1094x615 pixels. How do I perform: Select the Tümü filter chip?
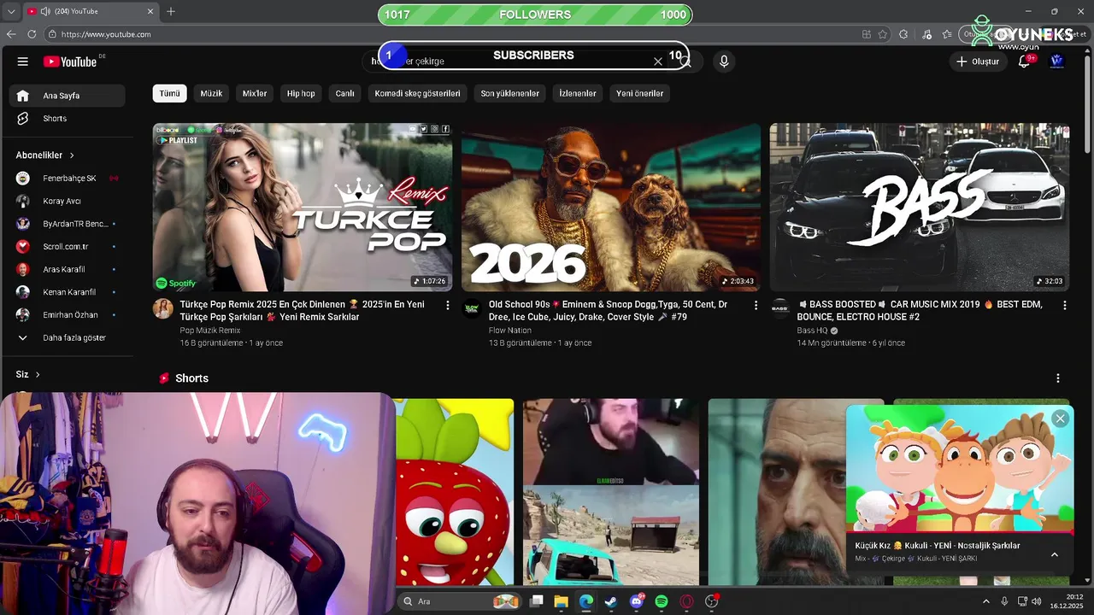[169, 93]
